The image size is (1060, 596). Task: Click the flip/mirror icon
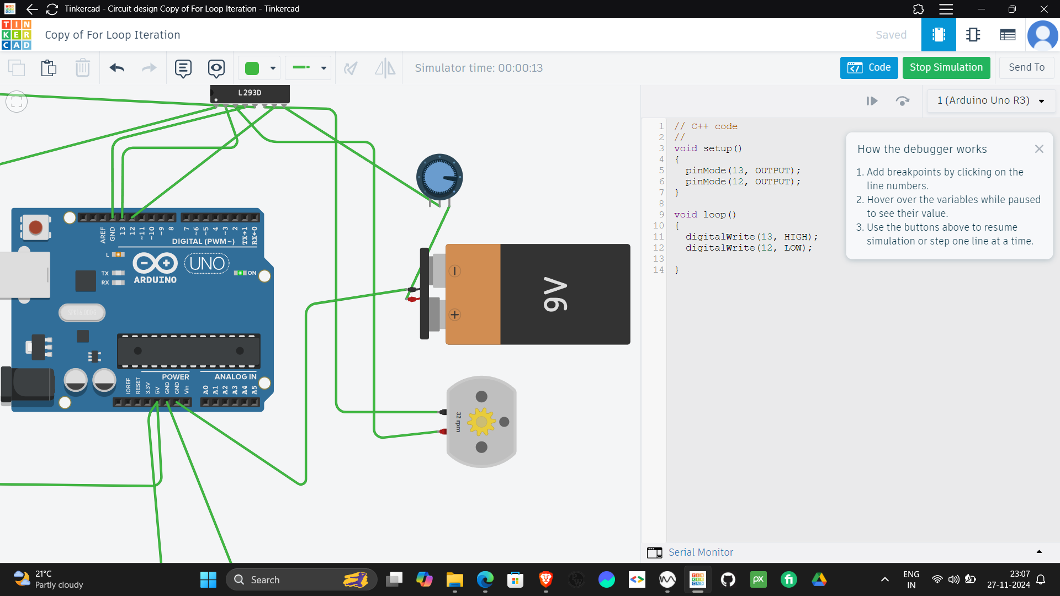384,67
